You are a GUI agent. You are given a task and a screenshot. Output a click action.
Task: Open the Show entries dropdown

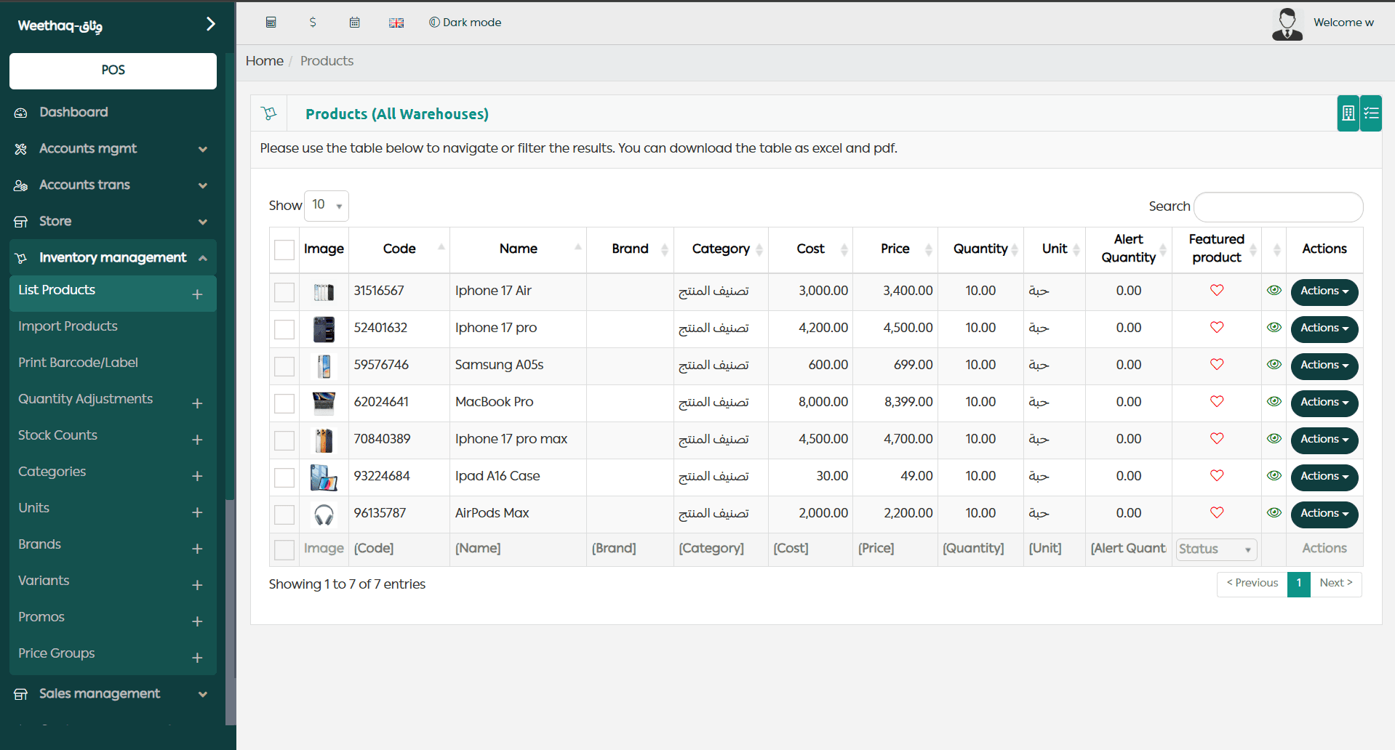point(326,205)
